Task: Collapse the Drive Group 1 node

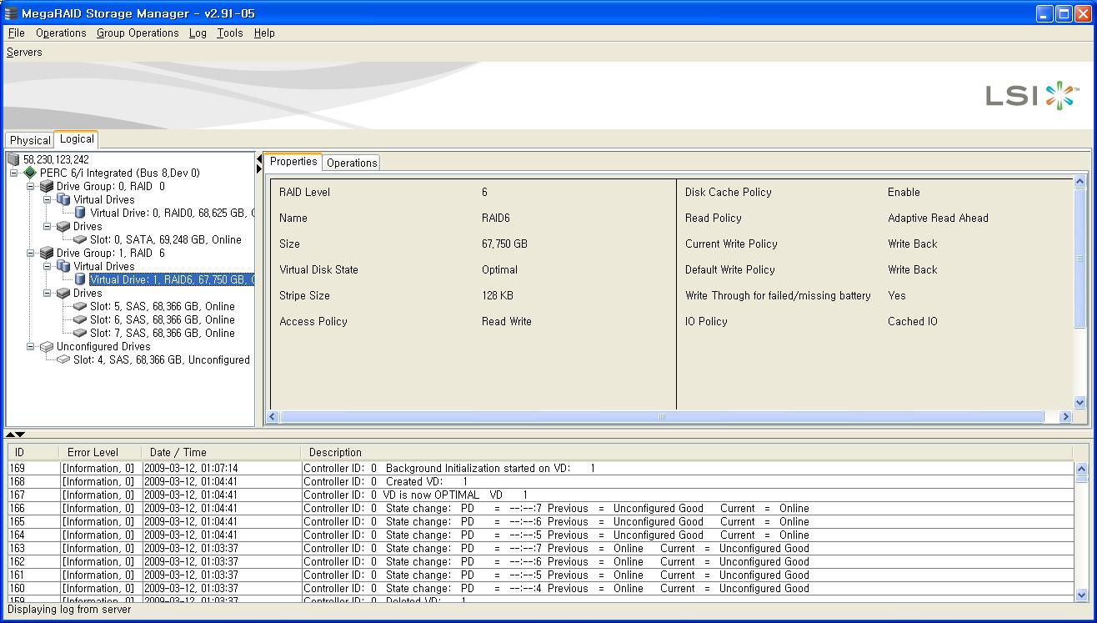Action: pyautogui.click(x=31, y=253)
